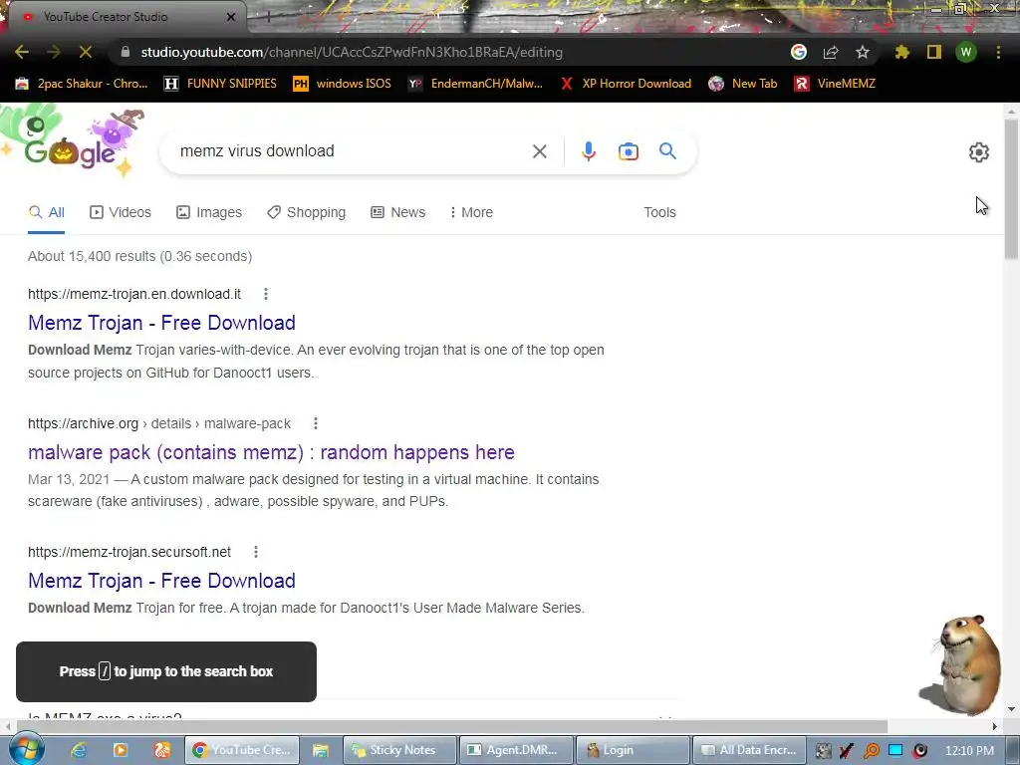Open Chrome's three-dot menu
This screenshot has width=1020, height=765.
(x=998, y=52)
